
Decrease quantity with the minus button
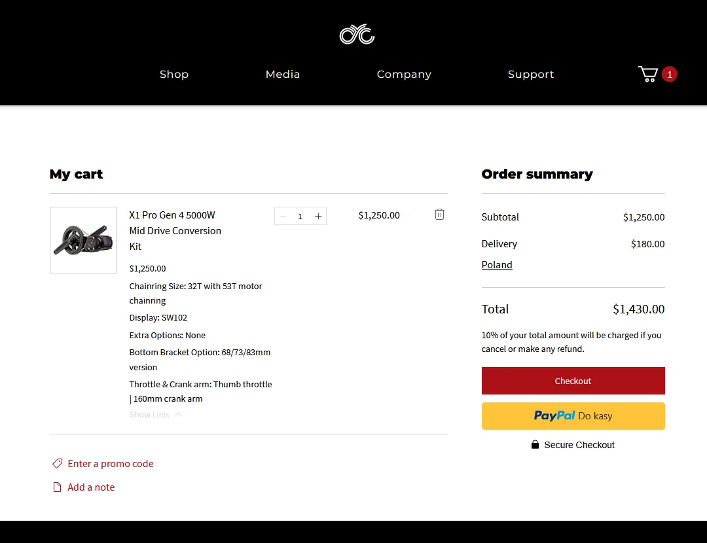click(283, 216)
